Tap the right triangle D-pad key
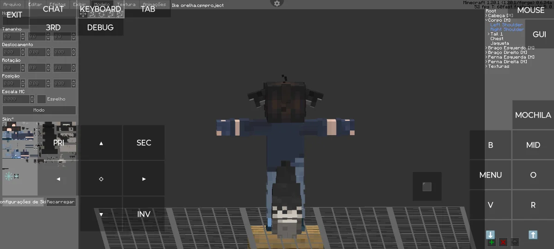Image resolution: width=554 pixels, height=249 pixels. [144, 178]
